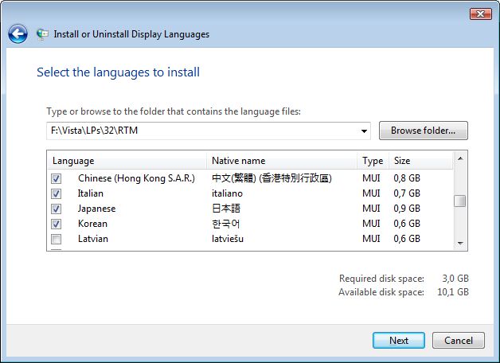Image resolution: width=500 pixels, height=363 pixels.
Task: Click the list scrollbar down arrow
Action: (460, 243)
